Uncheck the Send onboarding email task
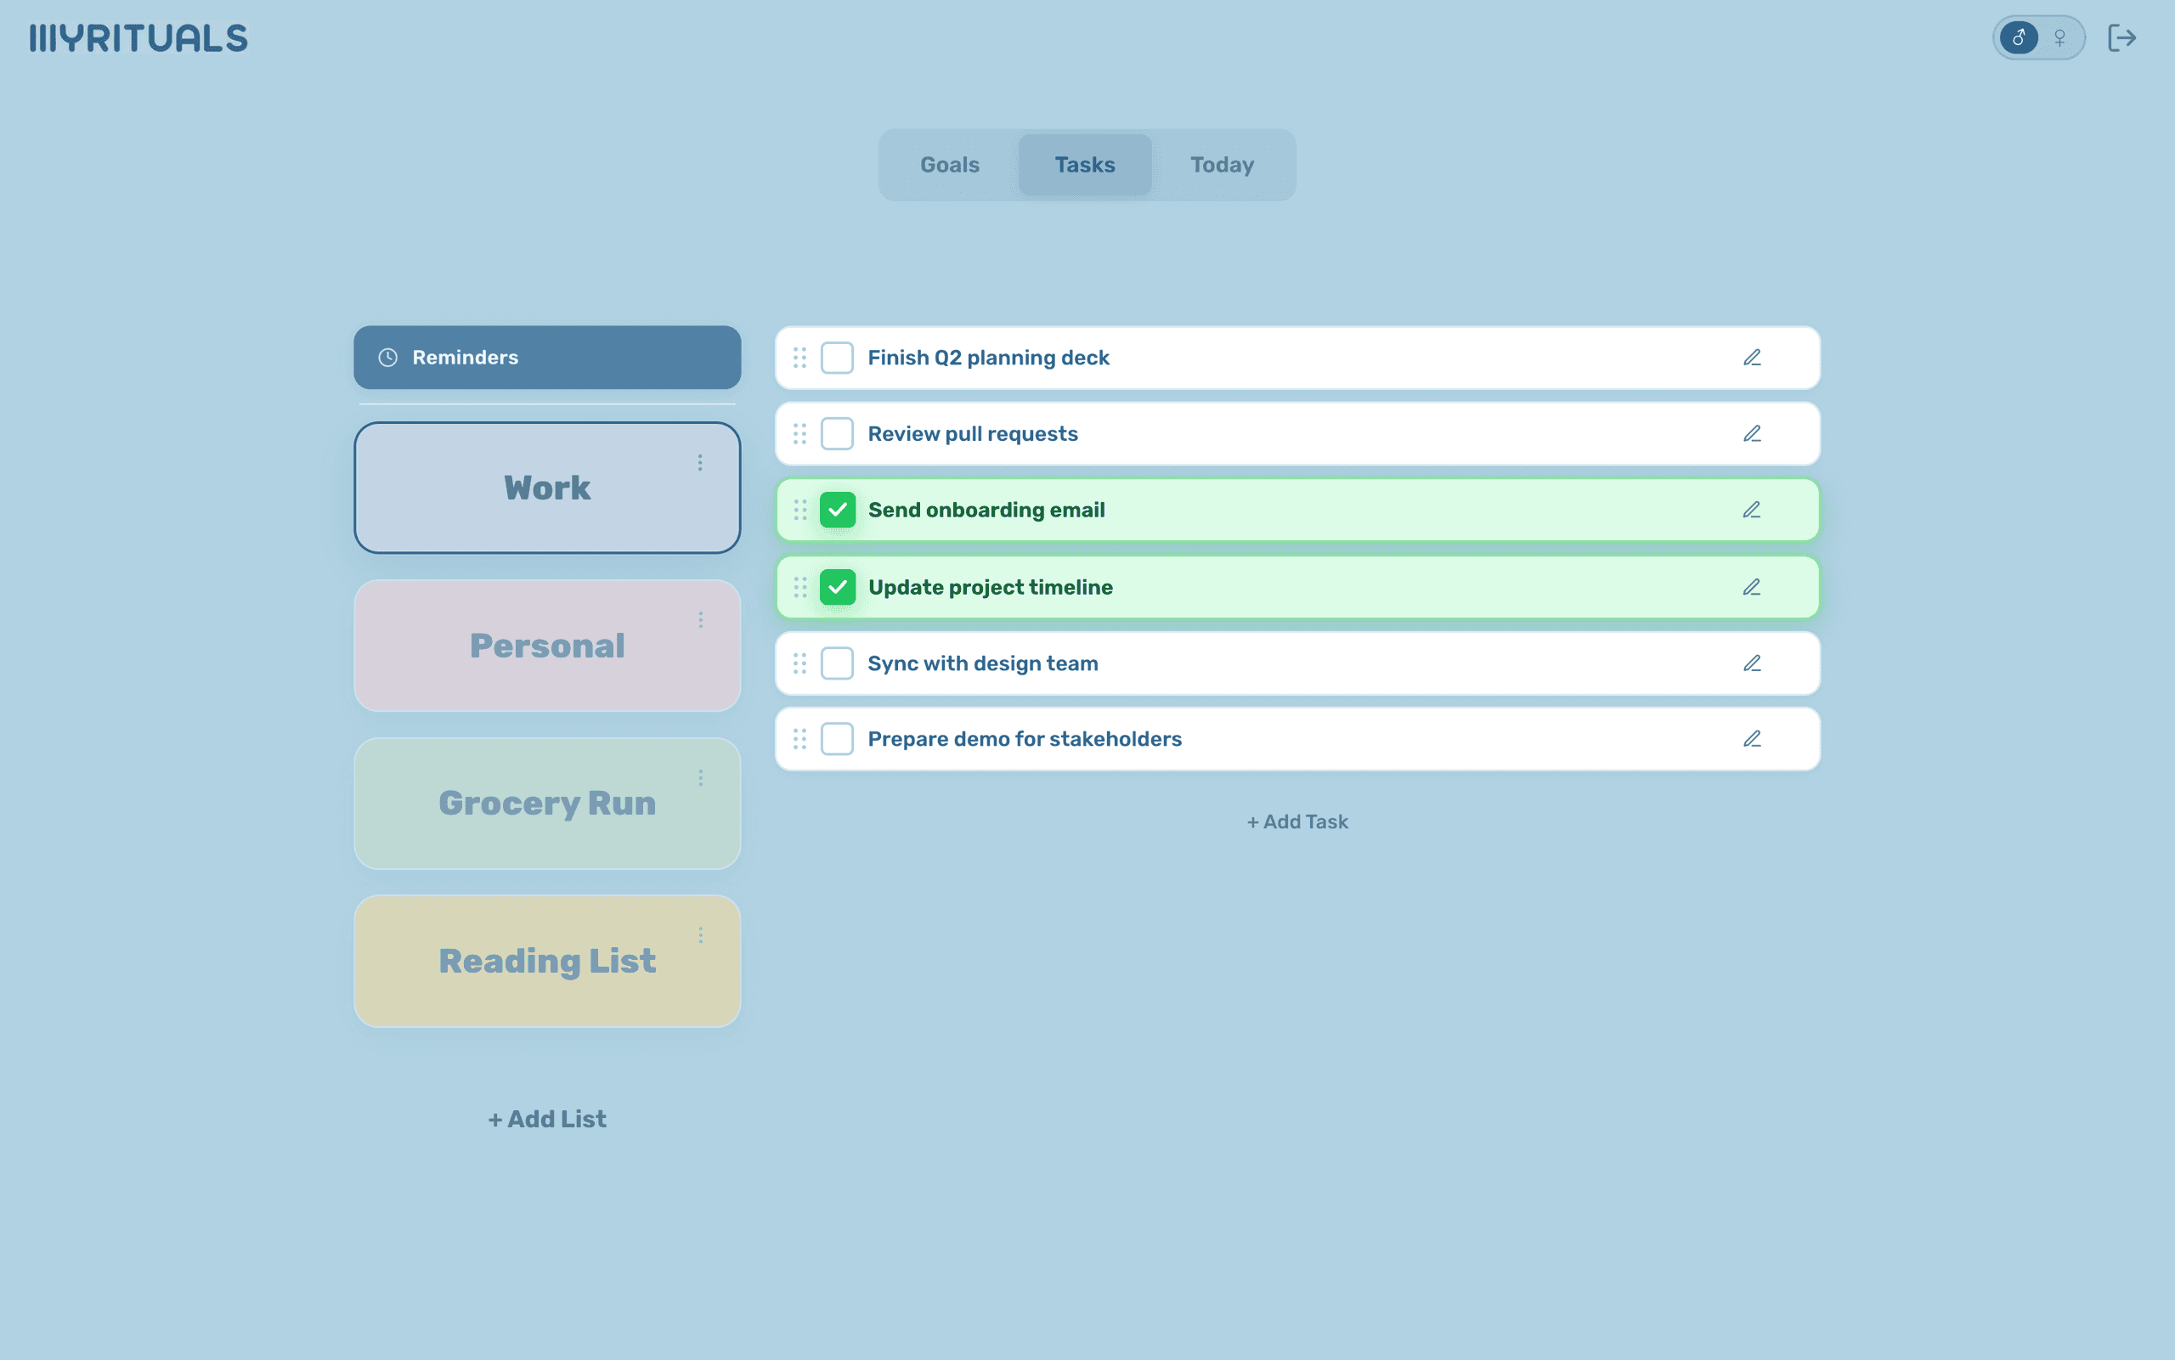Image resolution: width=2175 pixels, height=1360 pixels. tap(838, 509)
